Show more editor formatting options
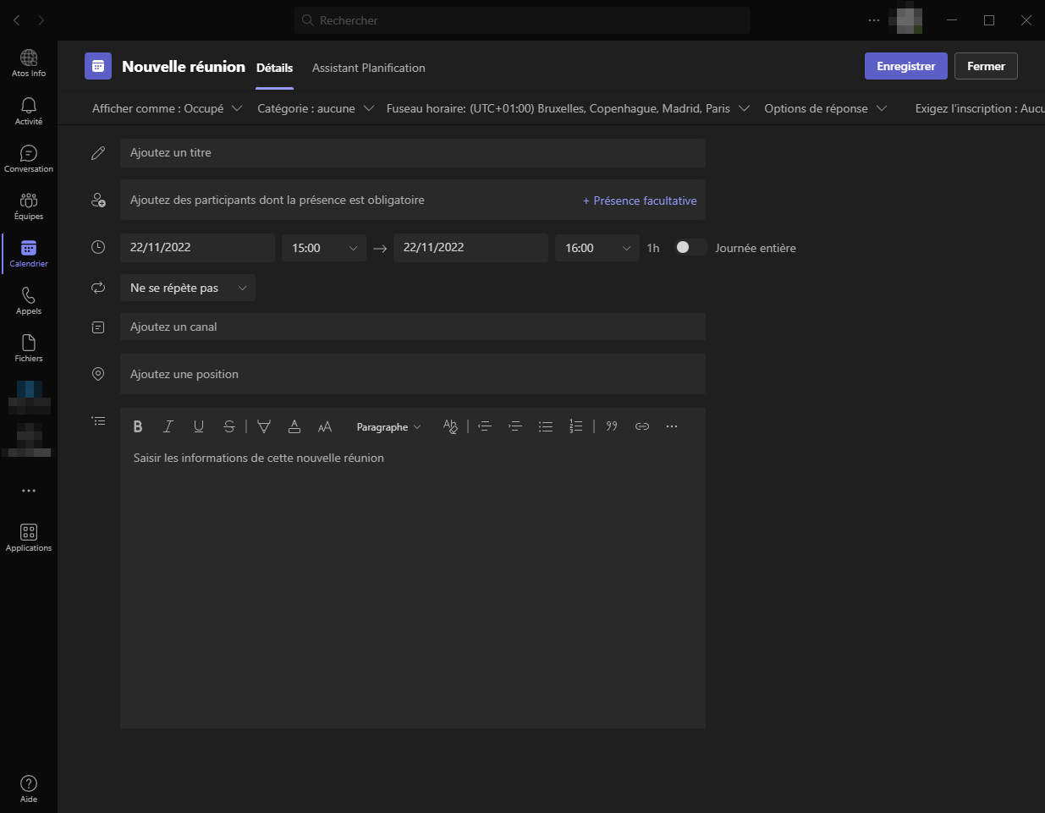Viewport: 1045px width, 813px height. tap(672, 426)
